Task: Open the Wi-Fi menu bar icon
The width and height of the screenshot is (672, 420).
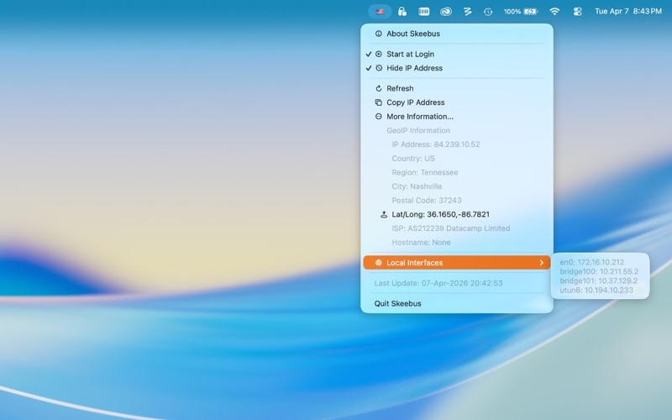Action: click(554, 12)
